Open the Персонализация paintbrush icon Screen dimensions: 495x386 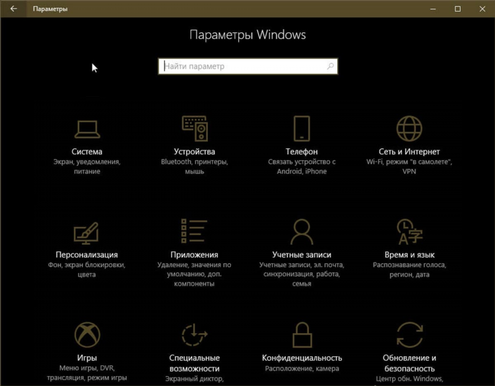(86, 233)
